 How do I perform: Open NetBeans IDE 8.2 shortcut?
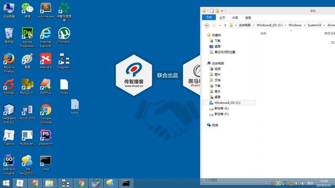[x=9, y=114]
